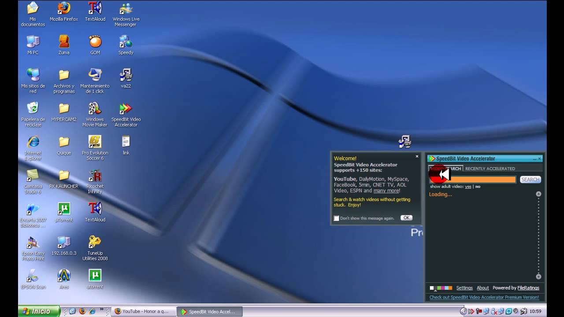Switch to YouTube - Honor taskbar window

click(145, 311)
